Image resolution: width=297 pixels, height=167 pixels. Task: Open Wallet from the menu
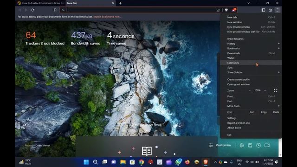[251, 58]
